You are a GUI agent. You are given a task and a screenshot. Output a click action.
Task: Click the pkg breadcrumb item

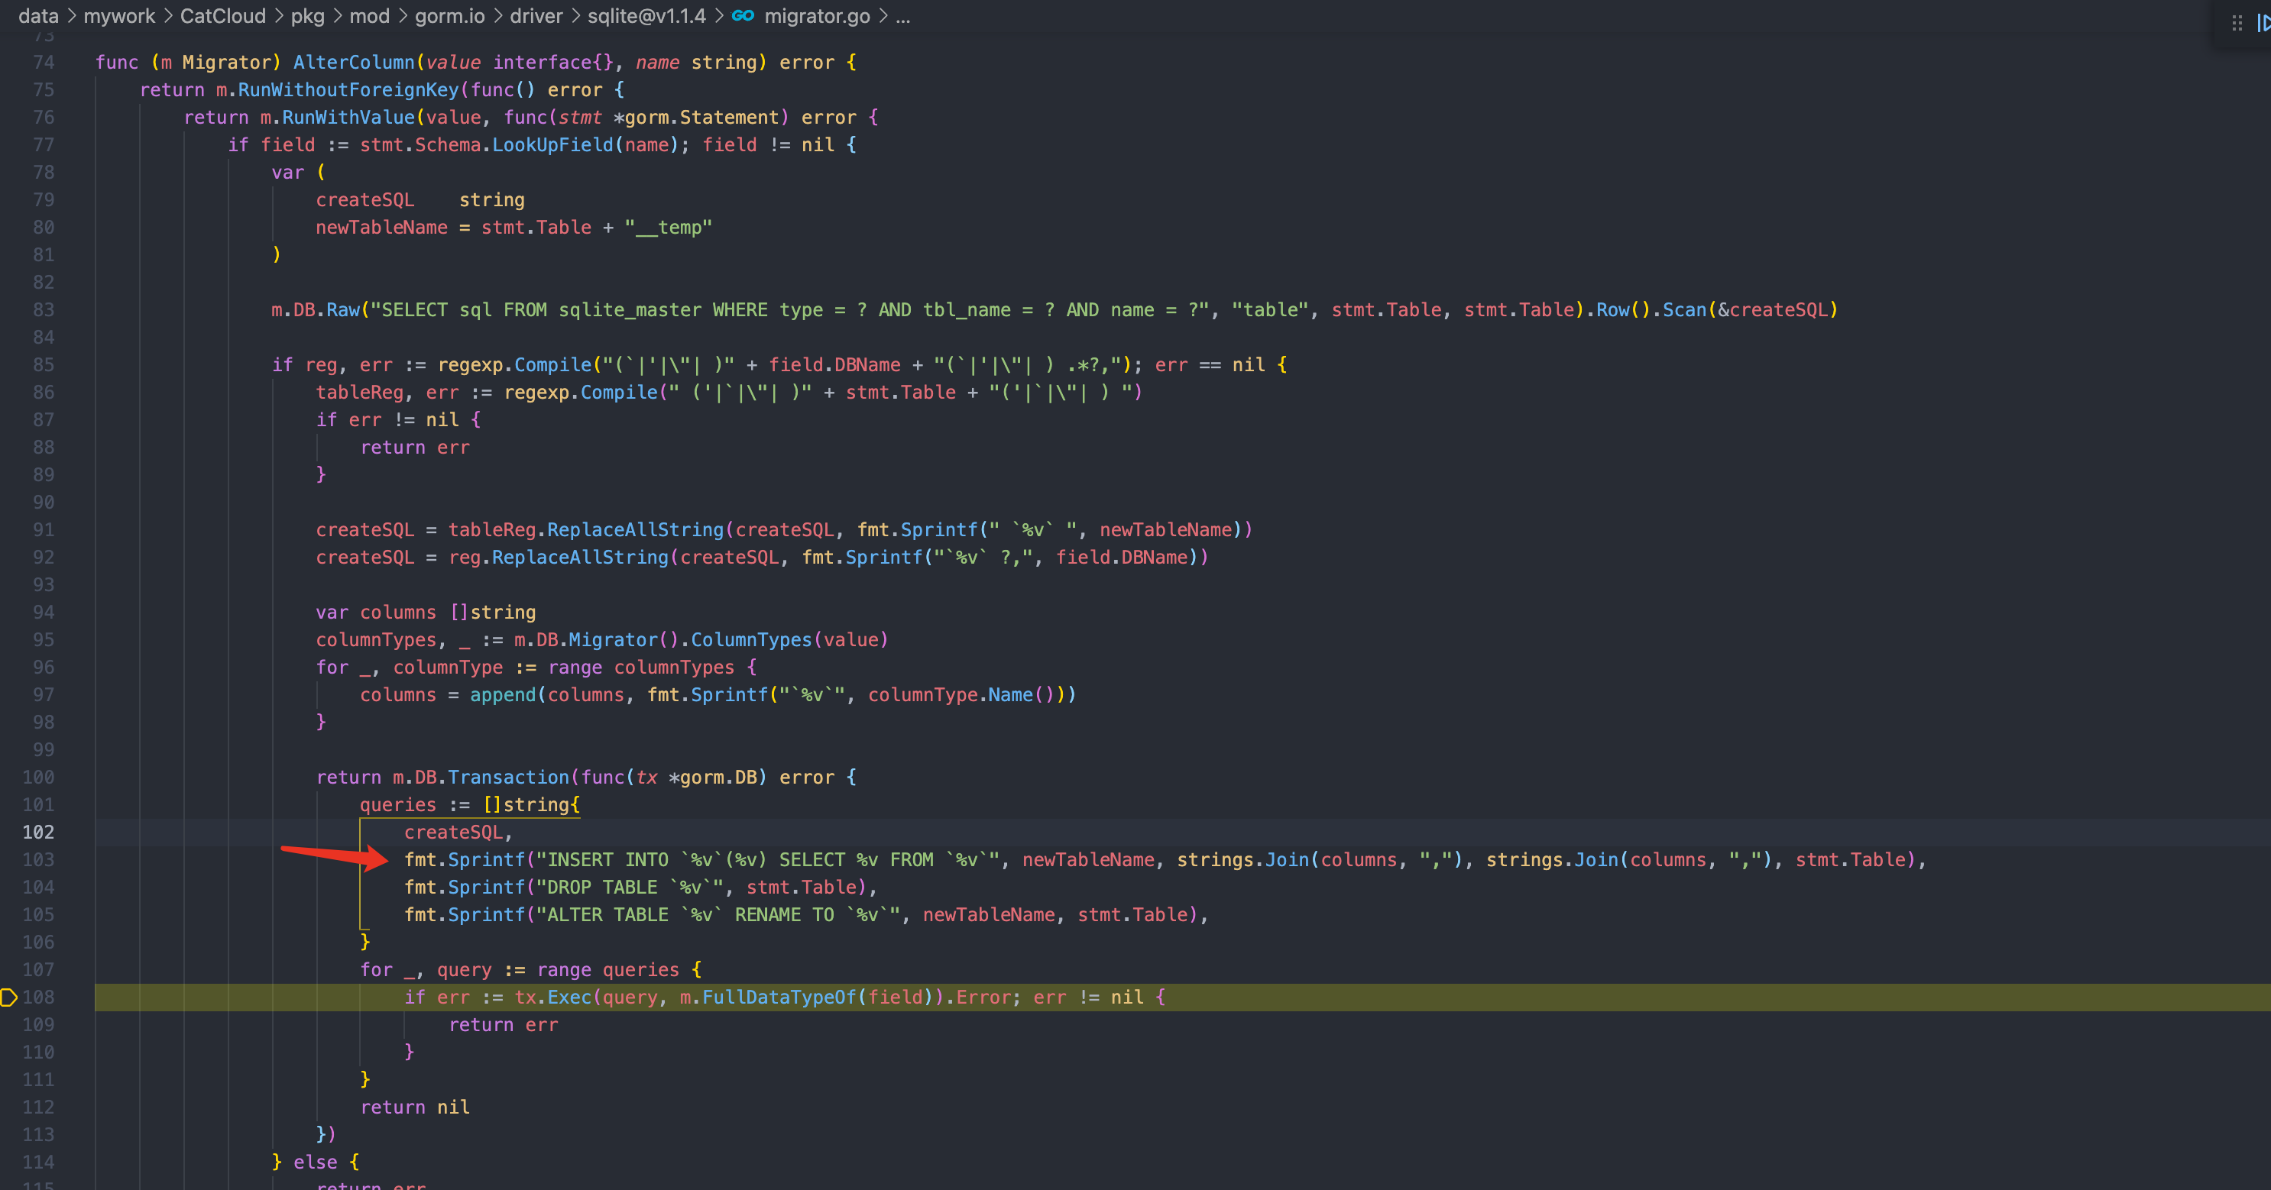click(x=306, y=16)
